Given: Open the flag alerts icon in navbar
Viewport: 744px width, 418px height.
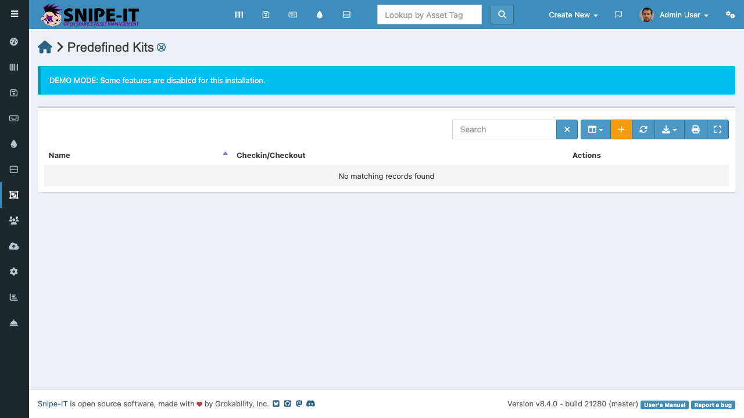Looking at the screenshot, I should click(x=618, y=15).
